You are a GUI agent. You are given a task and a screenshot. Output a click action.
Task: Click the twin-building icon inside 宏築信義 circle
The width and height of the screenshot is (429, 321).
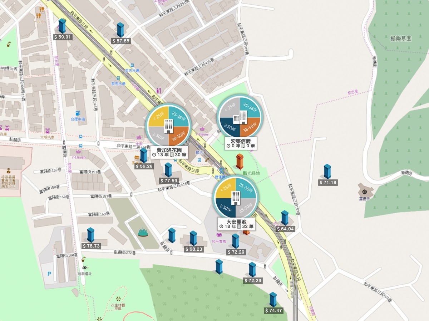click(240, 117)
